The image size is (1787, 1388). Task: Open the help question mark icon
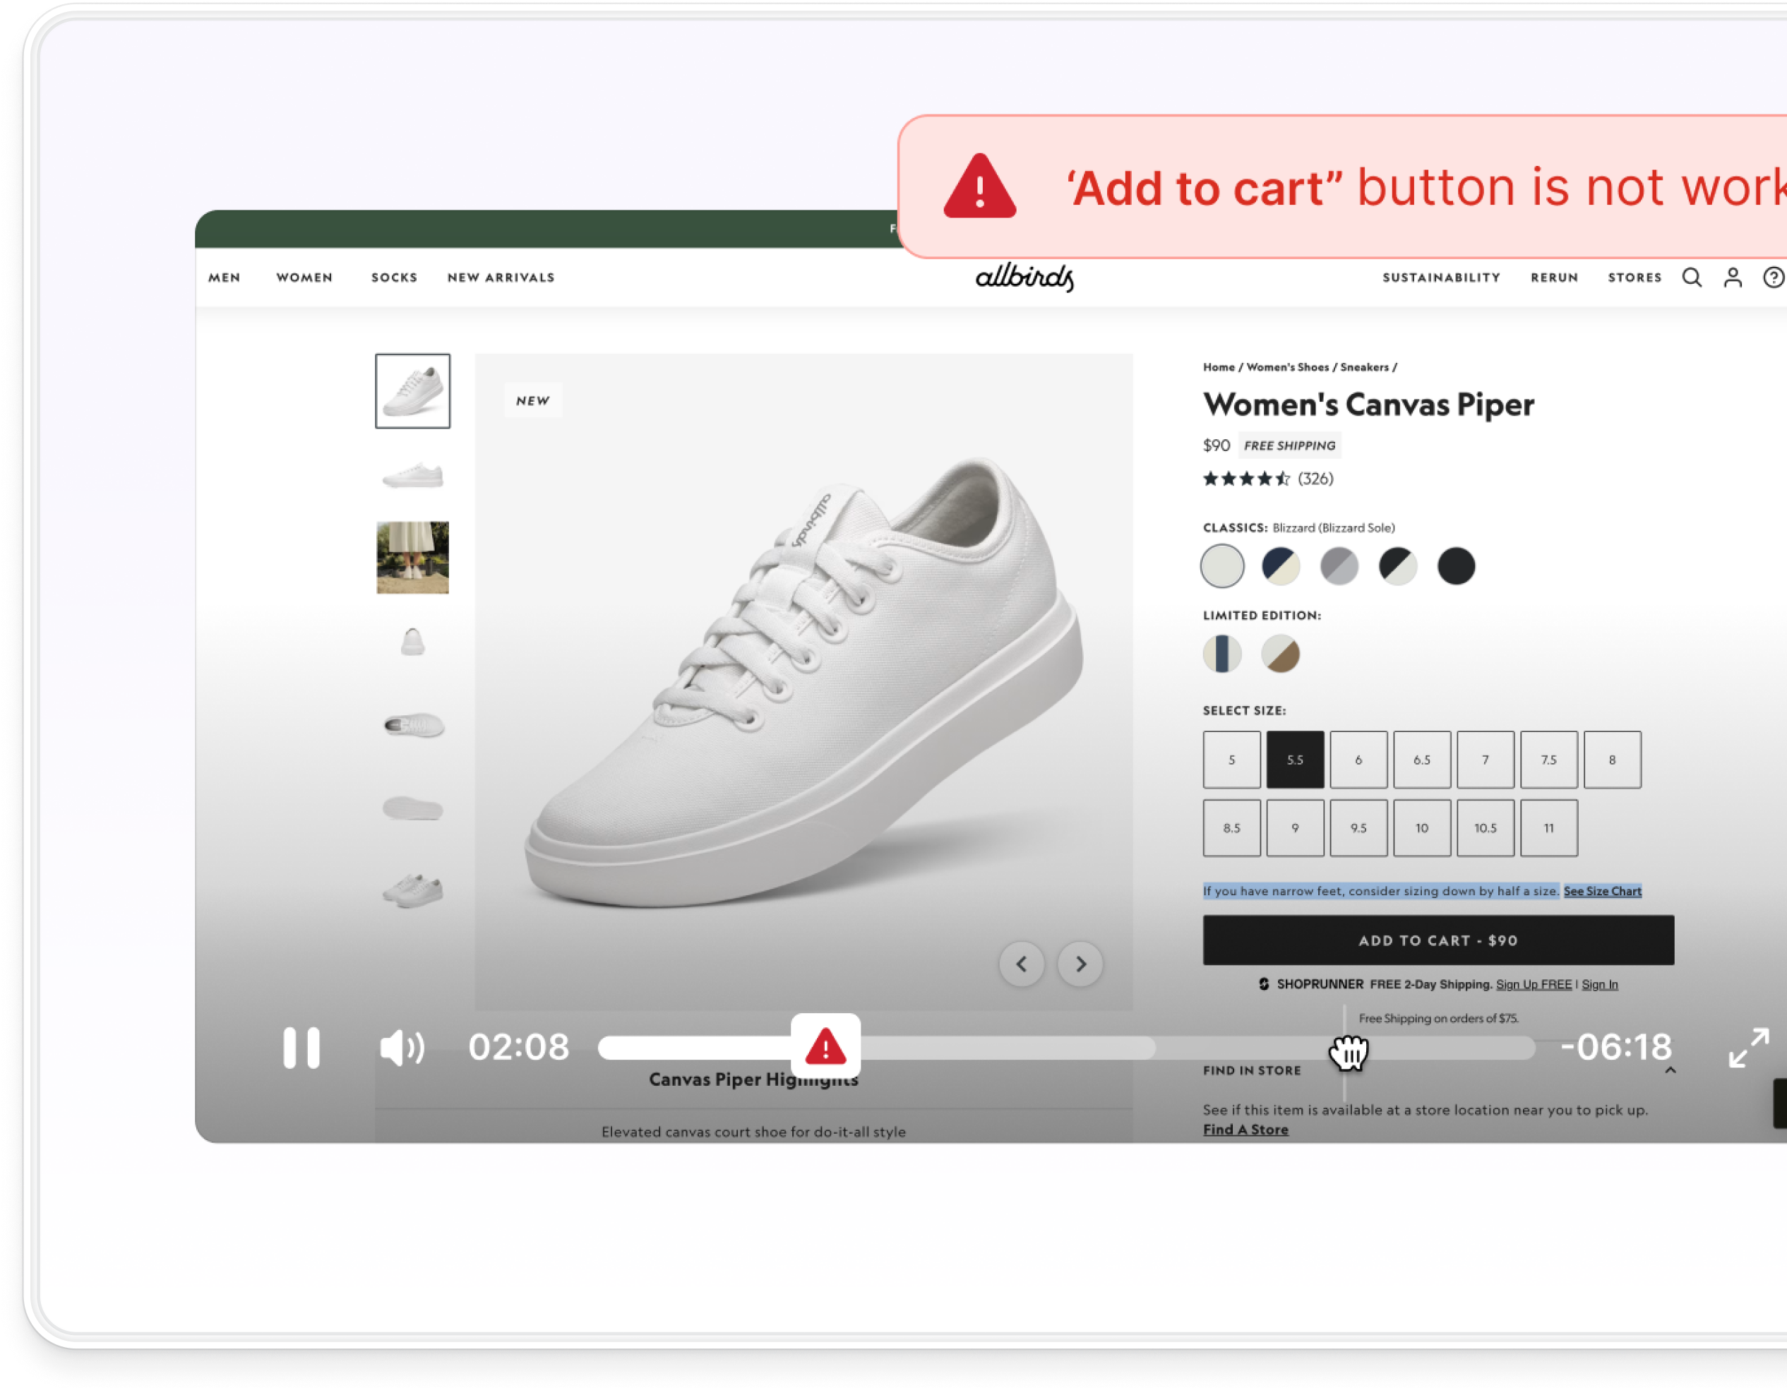[1773, 277]
